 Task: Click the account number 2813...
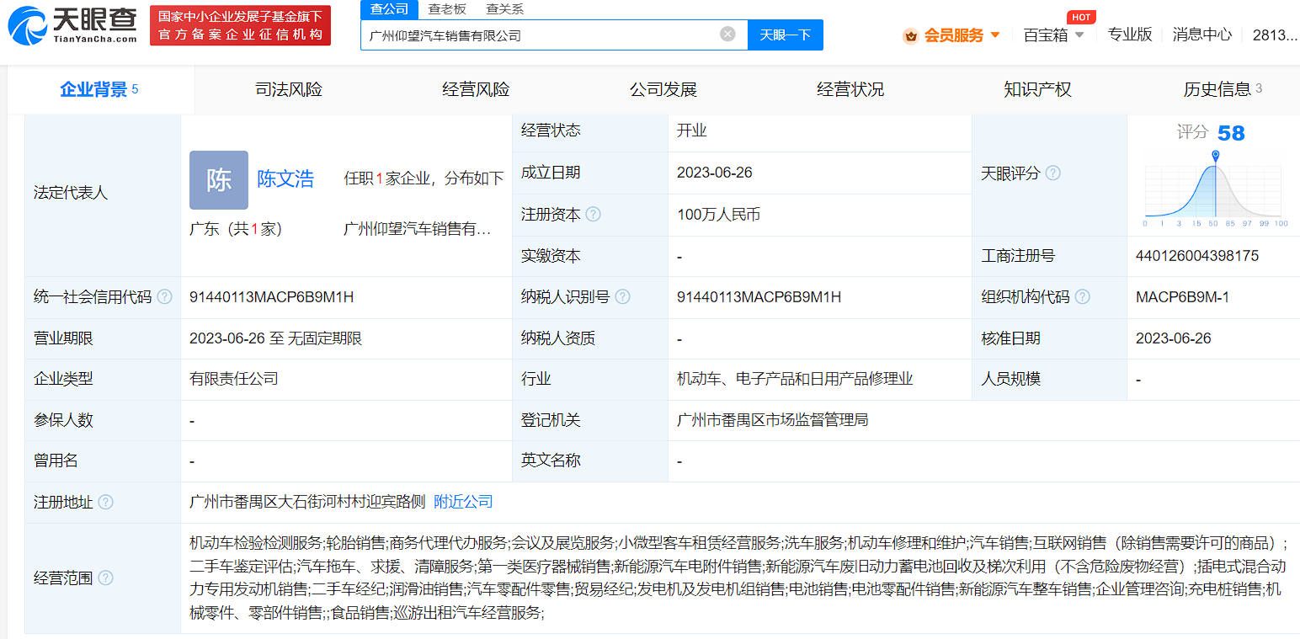tap(1275, 35)
